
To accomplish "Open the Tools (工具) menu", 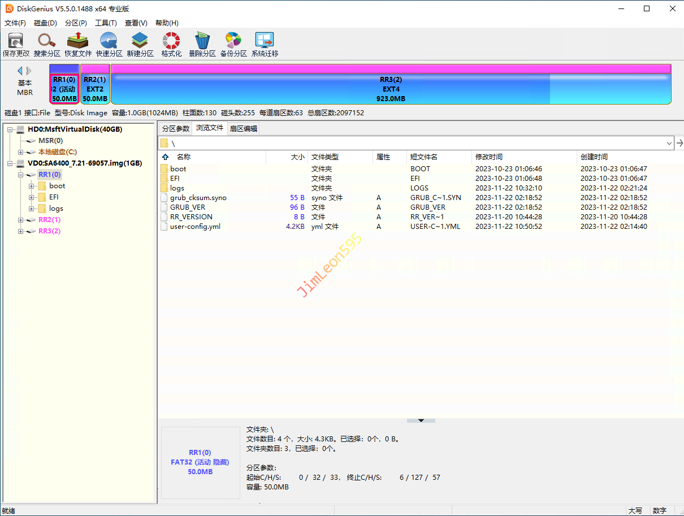I will point(106,23).
